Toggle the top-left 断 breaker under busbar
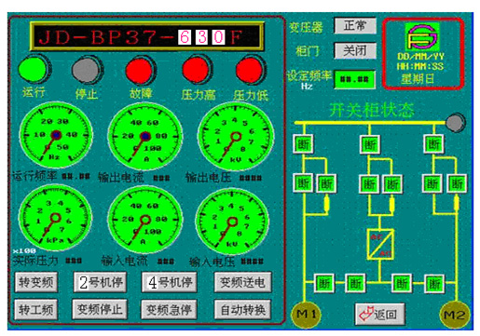This screenshot has height=336, width=480. click(303, 144)
